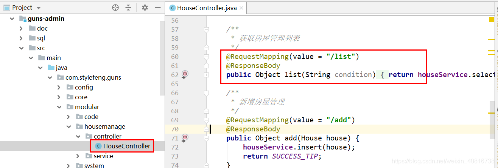Select the service package item

pyautogui.click(x=103, y=156)
